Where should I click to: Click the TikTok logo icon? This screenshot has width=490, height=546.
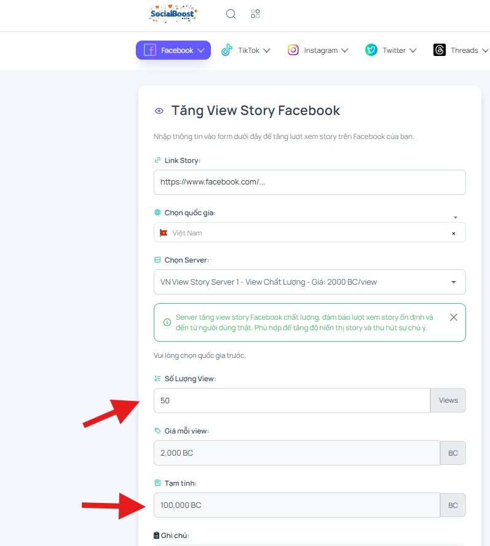pyautogui.click(x=227, y=50)
